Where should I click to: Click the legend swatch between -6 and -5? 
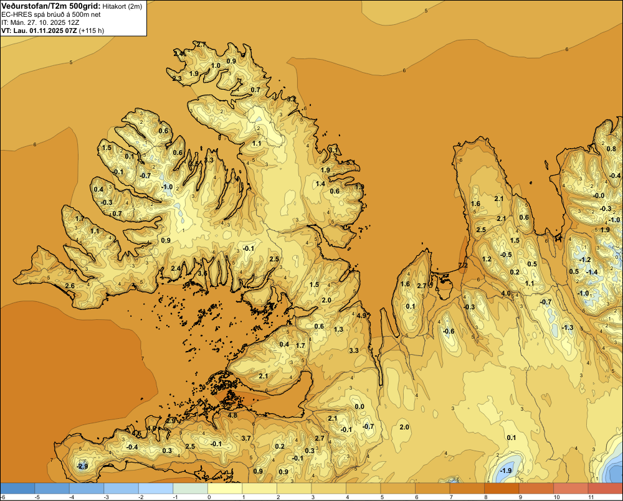[17, 489]
